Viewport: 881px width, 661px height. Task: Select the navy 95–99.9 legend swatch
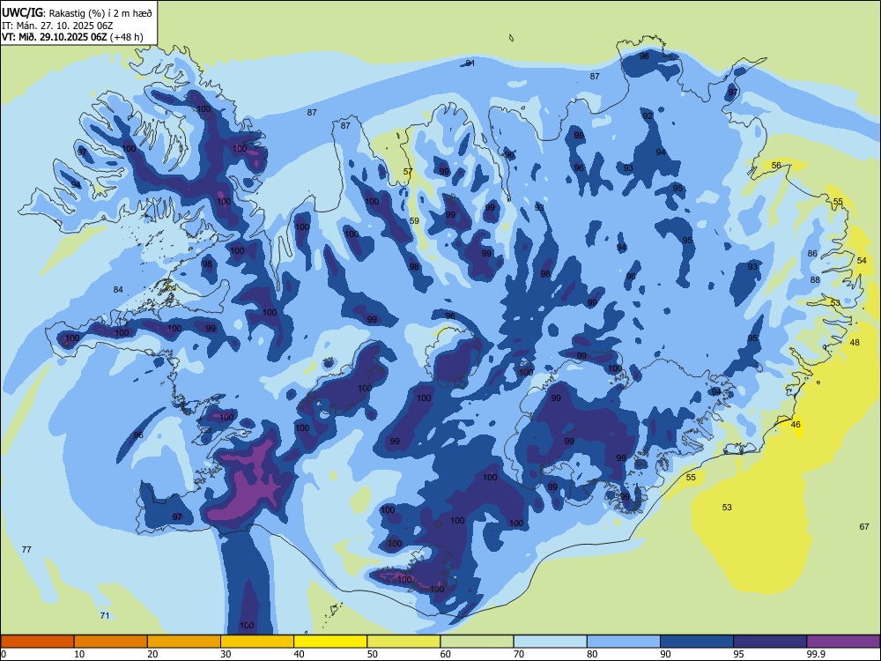pyautogui.click(x=770, y=642)
